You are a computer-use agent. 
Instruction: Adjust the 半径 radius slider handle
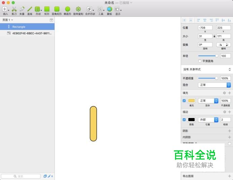pos(217,56)
